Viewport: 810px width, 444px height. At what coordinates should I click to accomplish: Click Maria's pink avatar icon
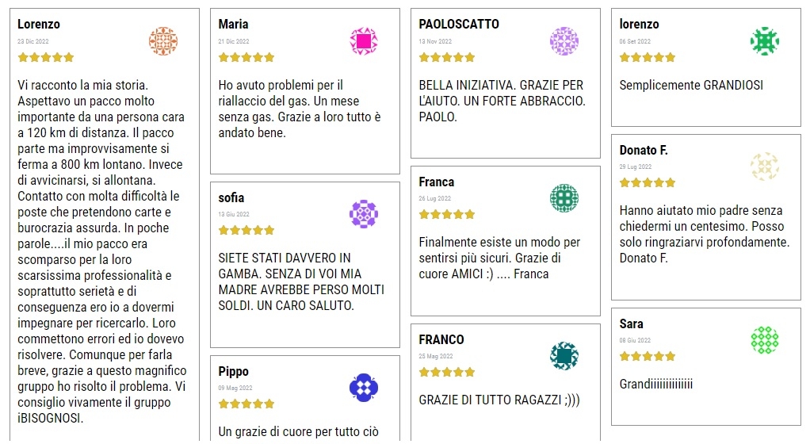(364, 41)
